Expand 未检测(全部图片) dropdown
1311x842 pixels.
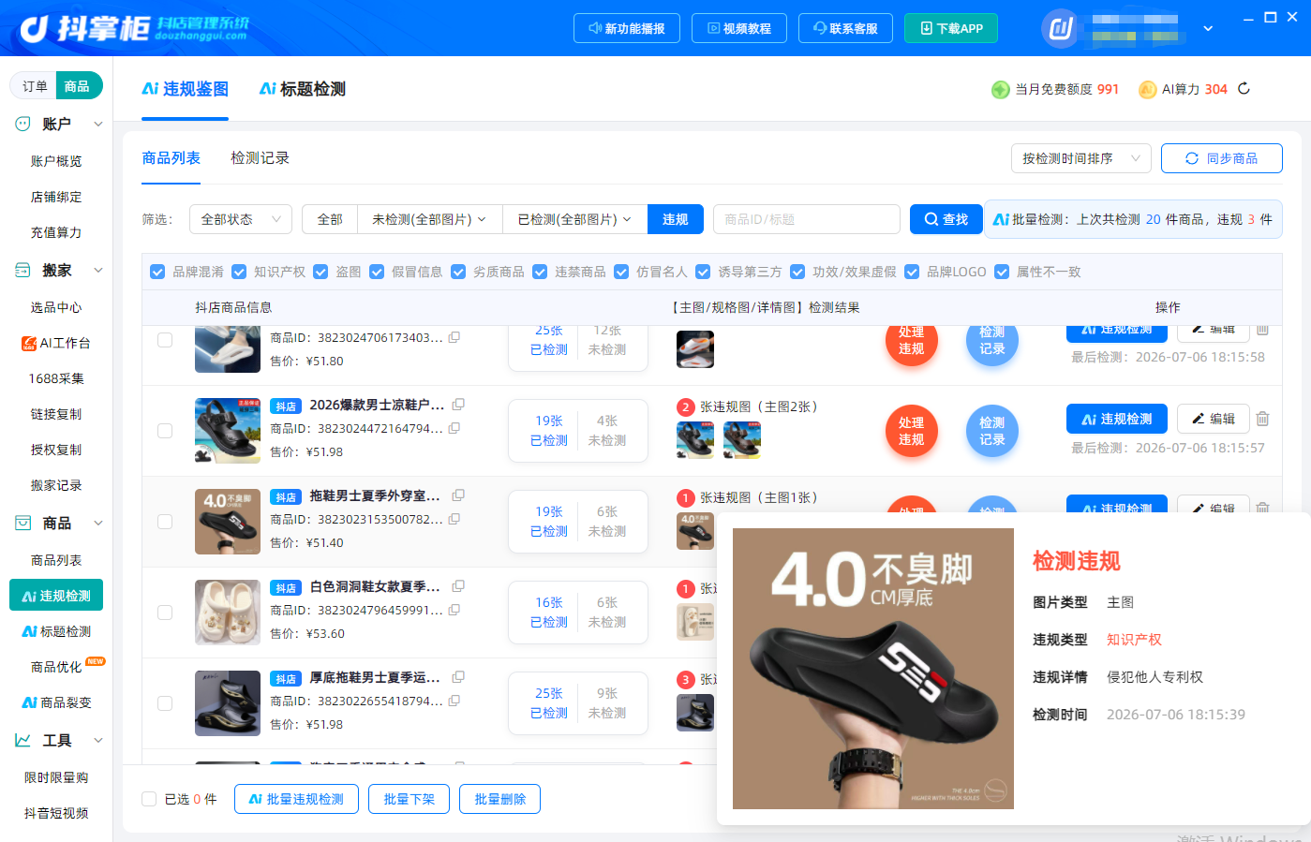point(430,219)
